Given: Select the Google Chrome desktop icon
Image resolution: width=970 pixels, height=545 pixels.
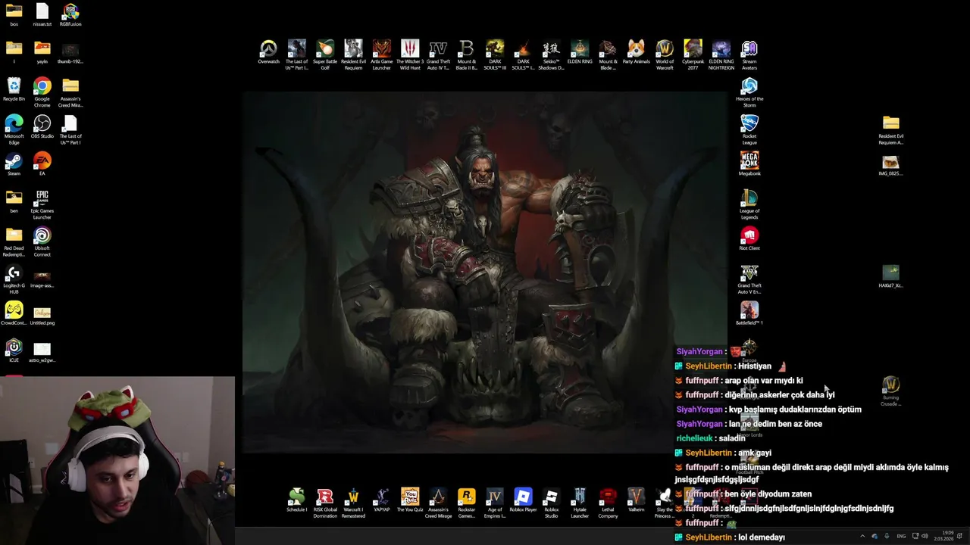Looking at the screenshot, I should pyautogui.click(x=42, y=92).
